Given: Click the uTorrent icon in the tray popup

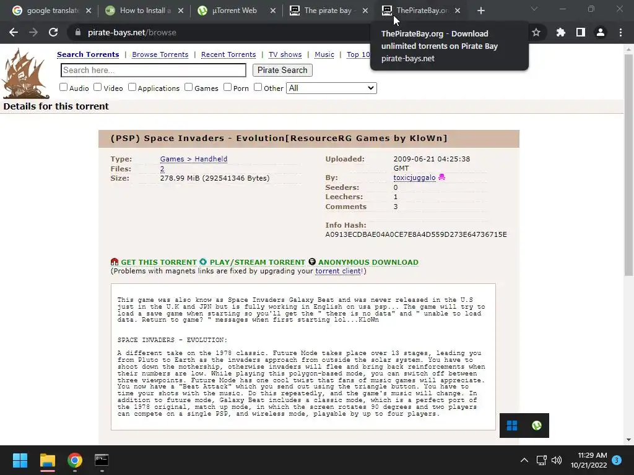Looking at the screenshot, I should 537,426.
